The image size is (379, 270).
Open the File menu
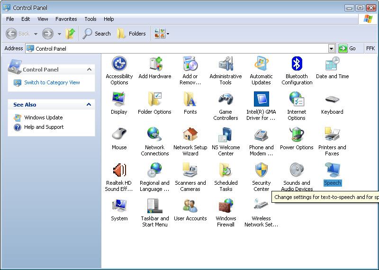10,19
